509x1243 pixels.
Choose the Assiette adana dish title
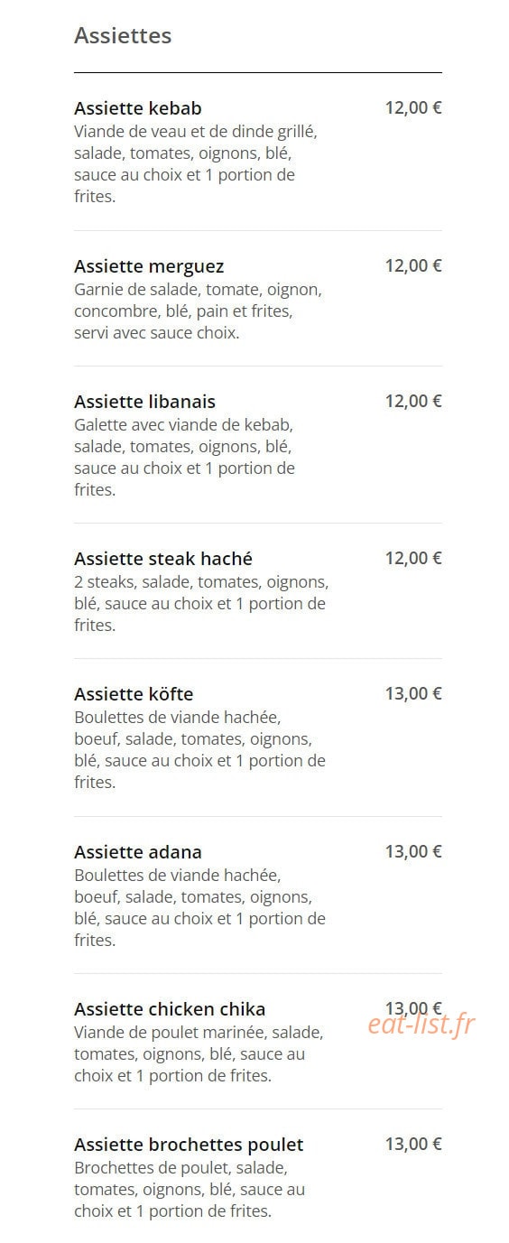click(138, 852)
